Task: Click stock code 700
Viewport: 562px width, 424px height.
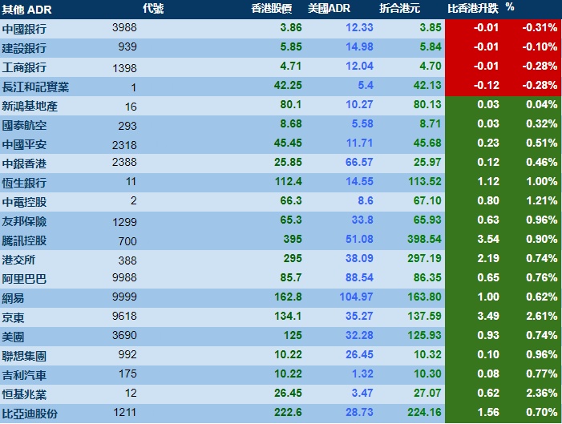Action: tap(127, 241)
